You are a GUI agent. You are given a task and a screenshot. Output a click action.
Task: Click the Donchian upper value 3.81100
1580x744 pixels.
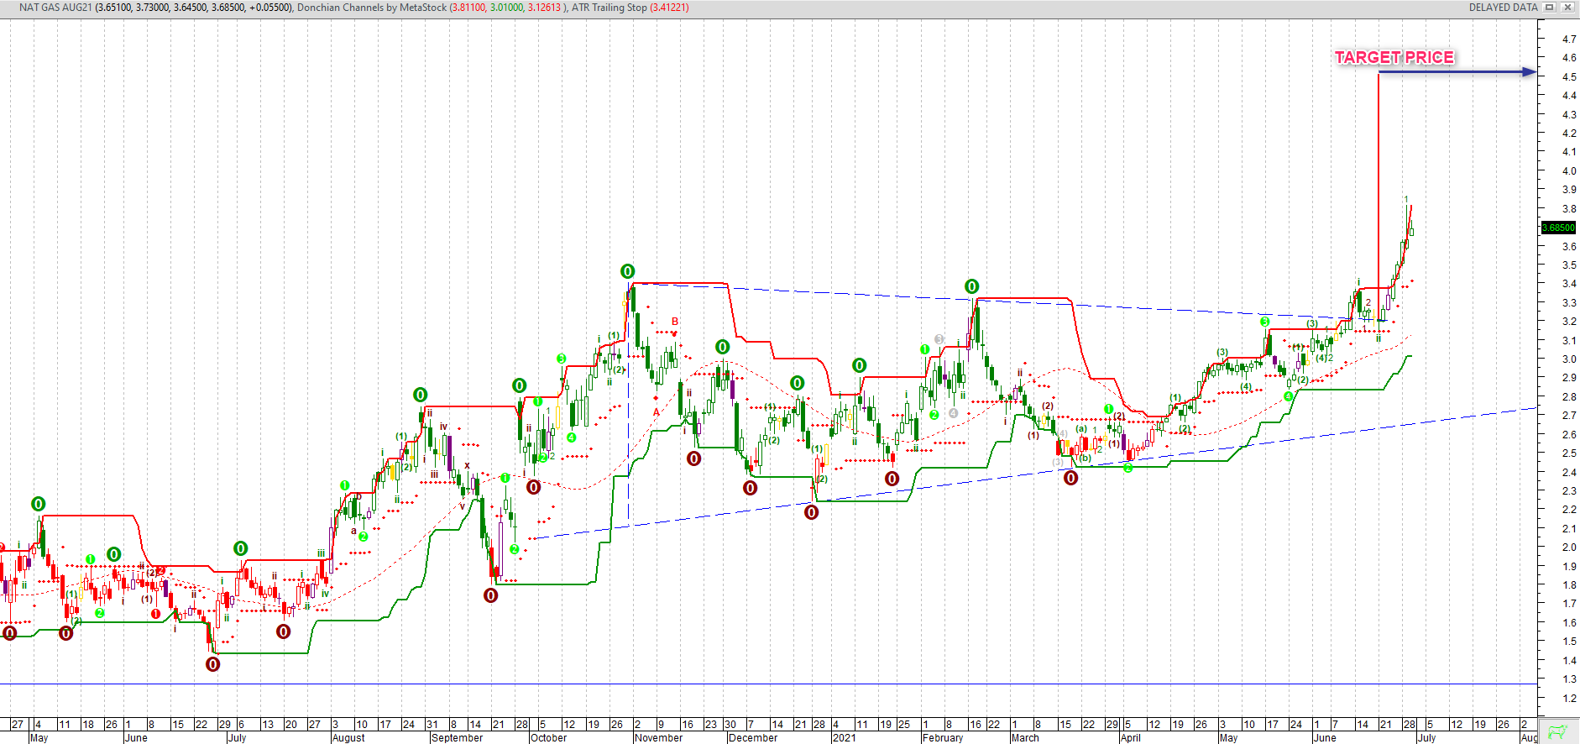468,8
